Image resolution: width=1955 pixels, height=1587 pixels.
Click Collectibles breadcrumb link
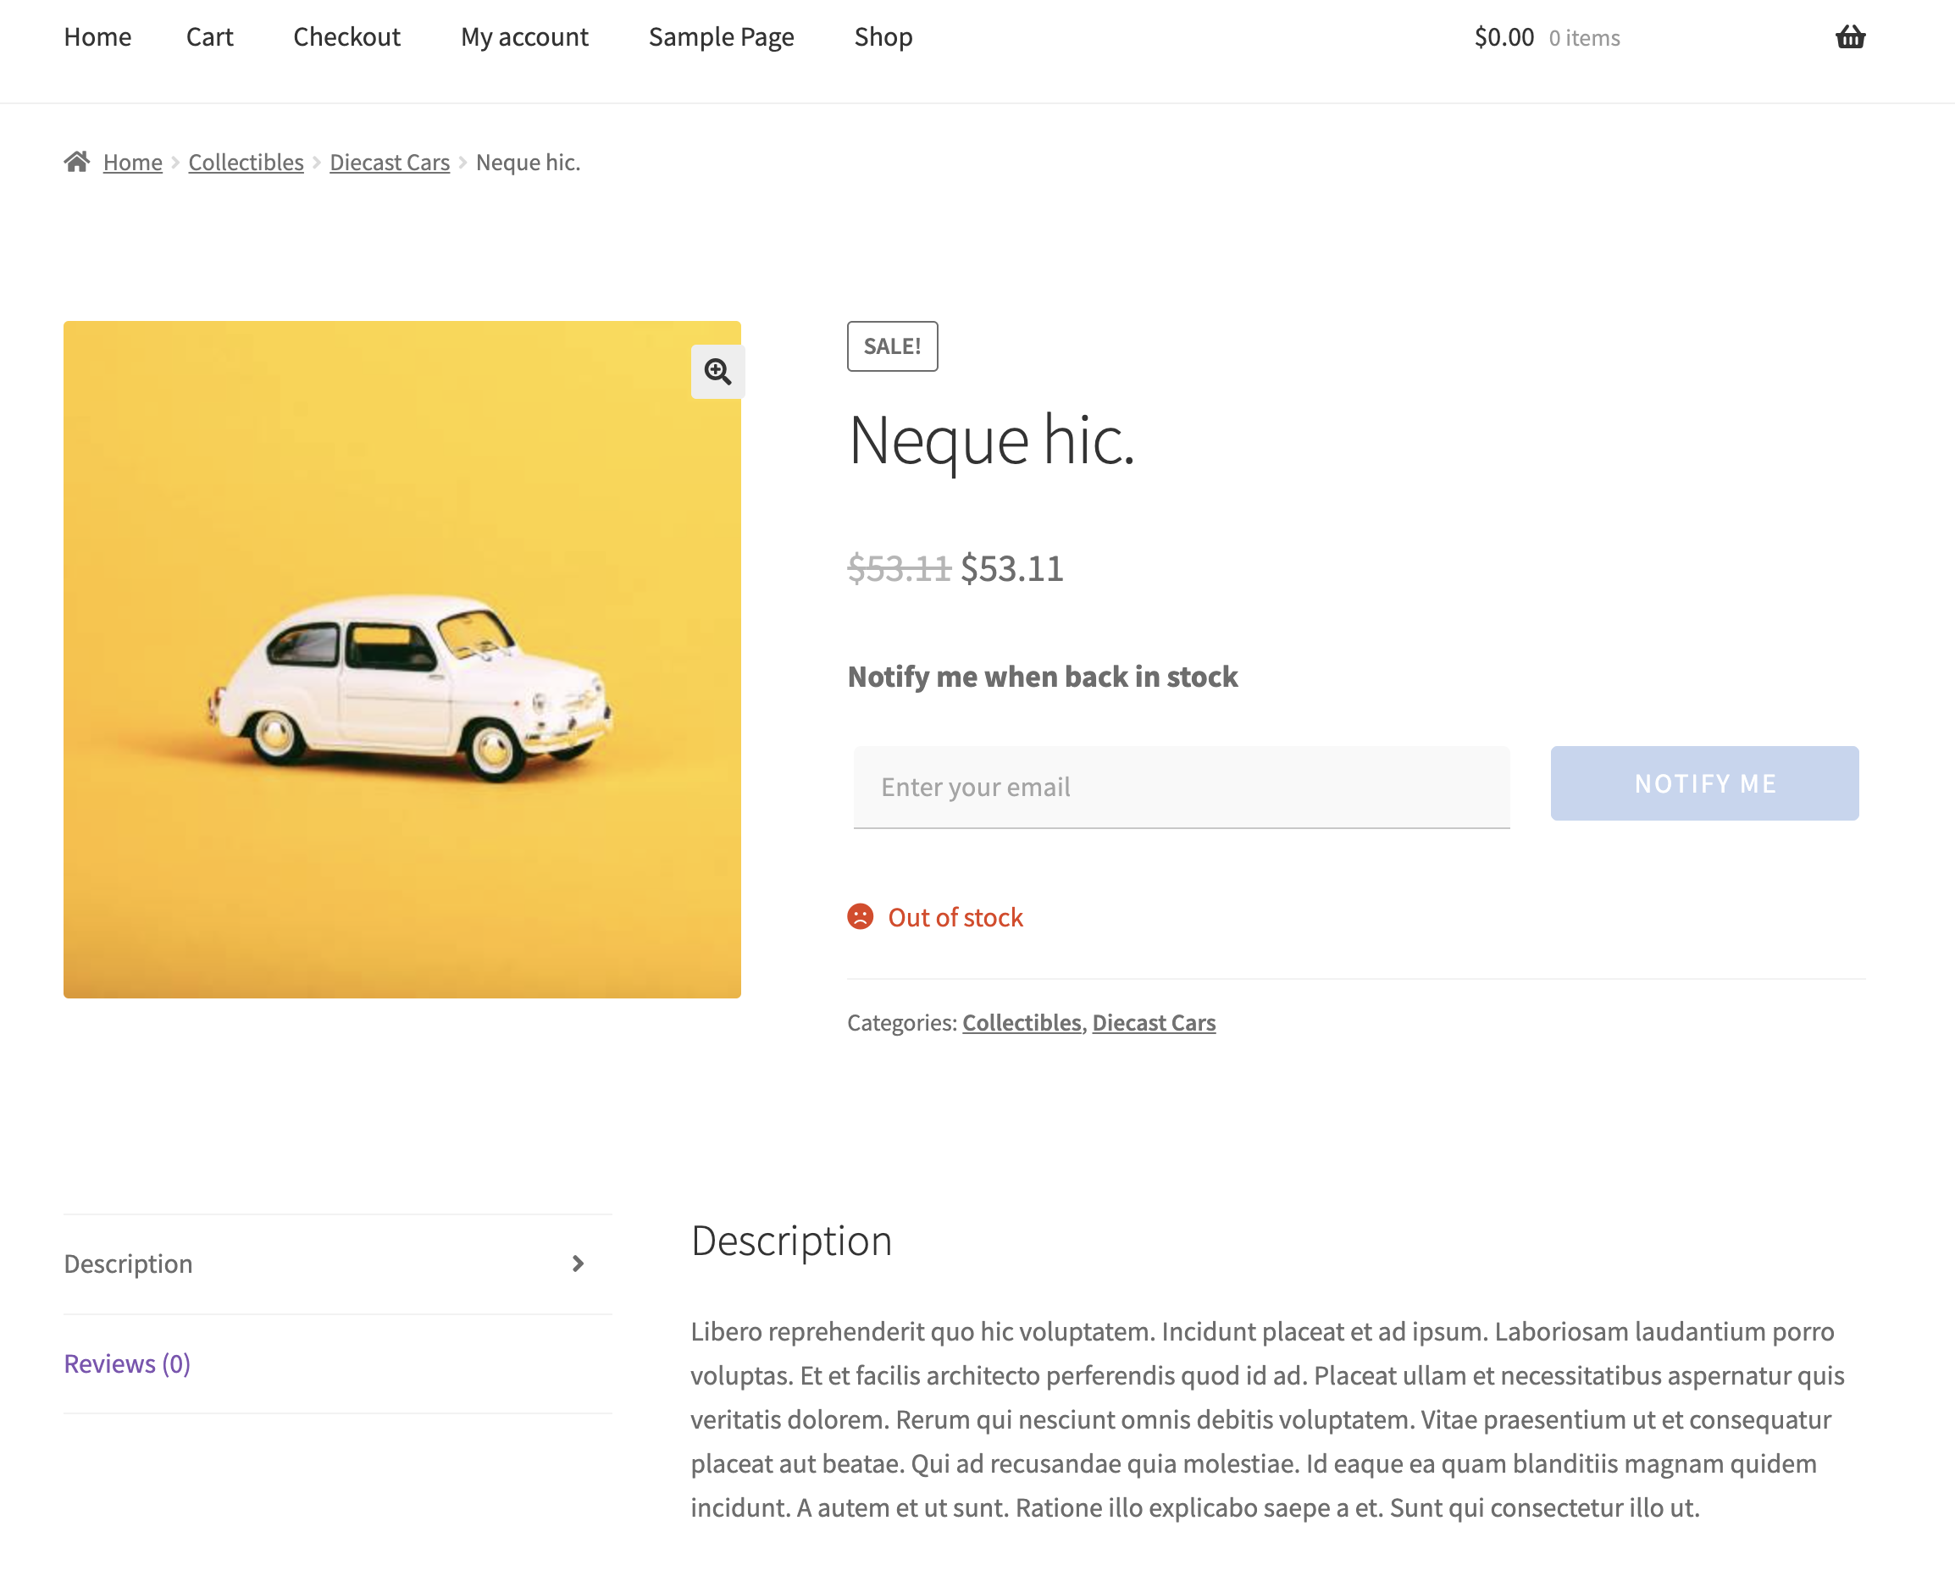point(246,163)
